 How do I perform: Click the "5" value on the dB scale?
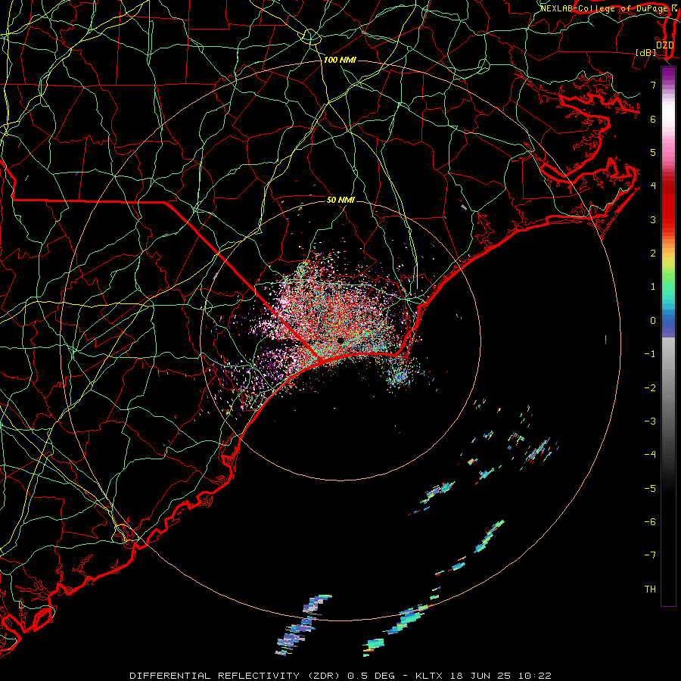[x=653, y=152]
